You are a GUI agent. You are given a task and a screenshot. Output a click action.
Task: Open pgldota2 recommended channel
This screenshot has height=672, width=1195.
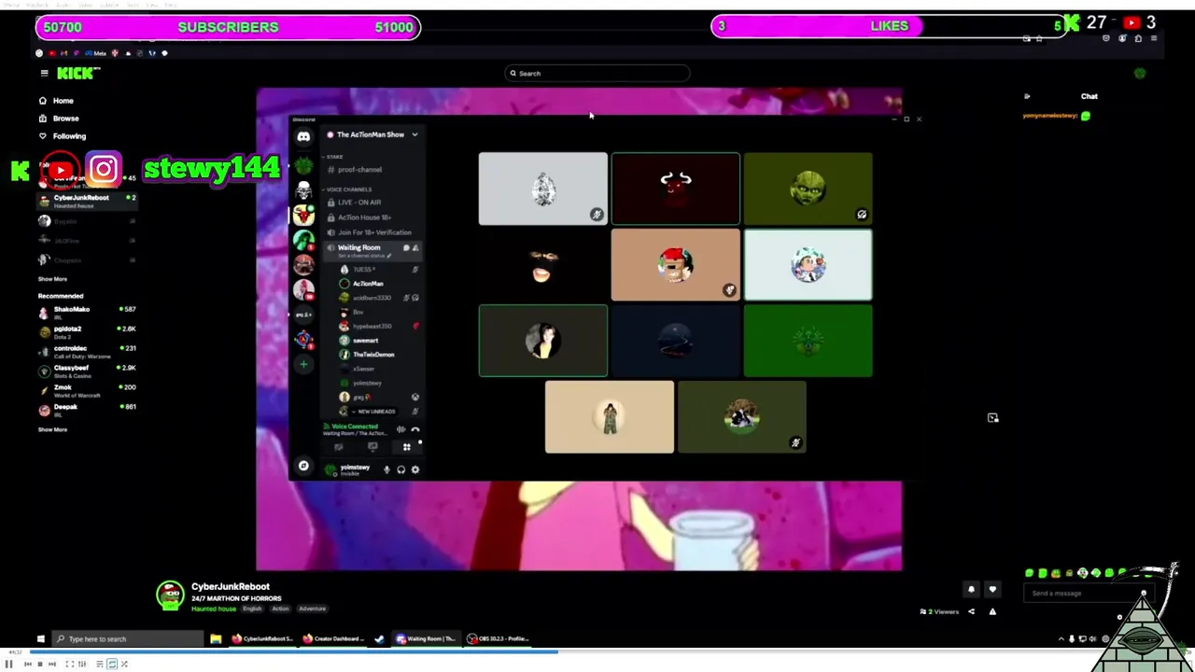pyautogui.click(x=86, y=331)
